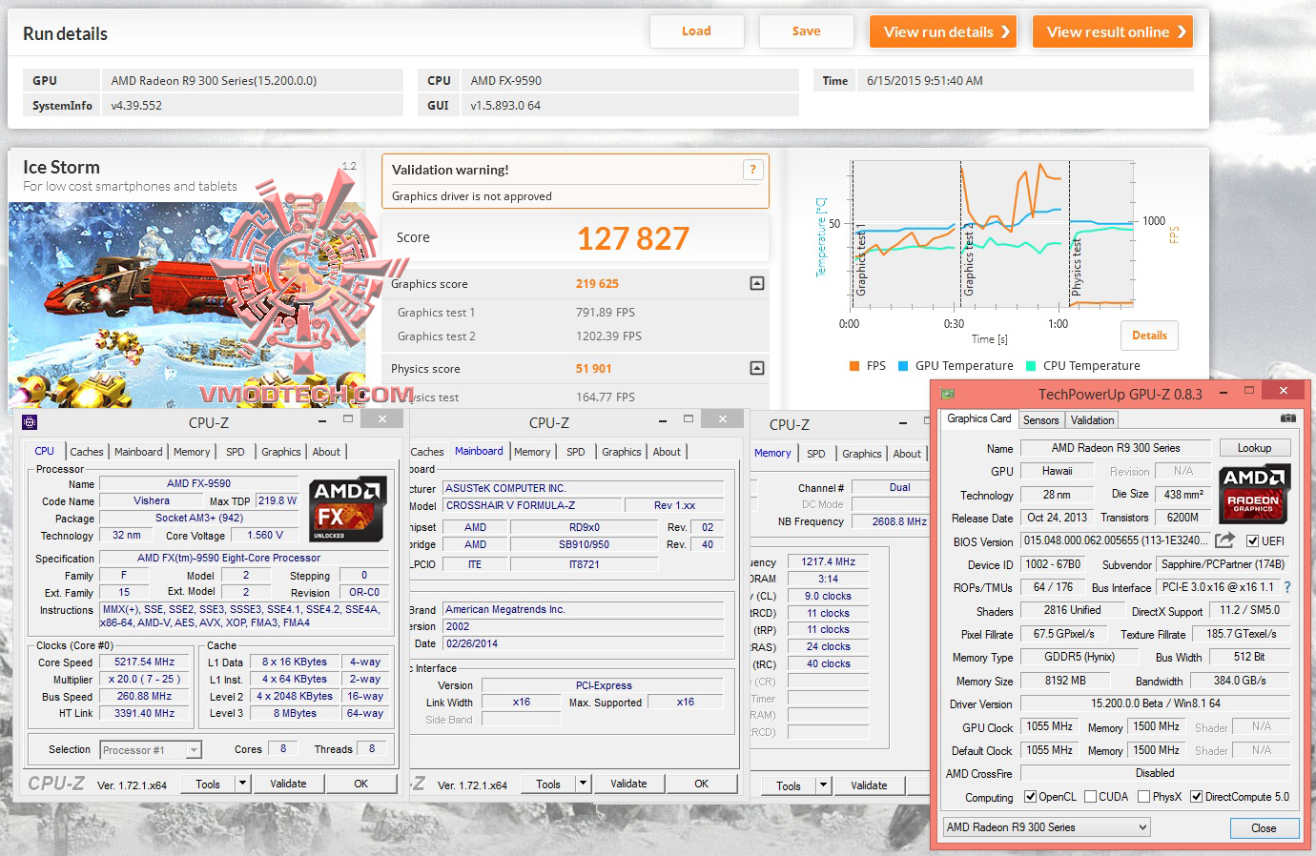Screen dimensions: 1316x856
Task: Open the AMD Radeon R9 300 Series GPU selector
Action: click(1046, 827)
